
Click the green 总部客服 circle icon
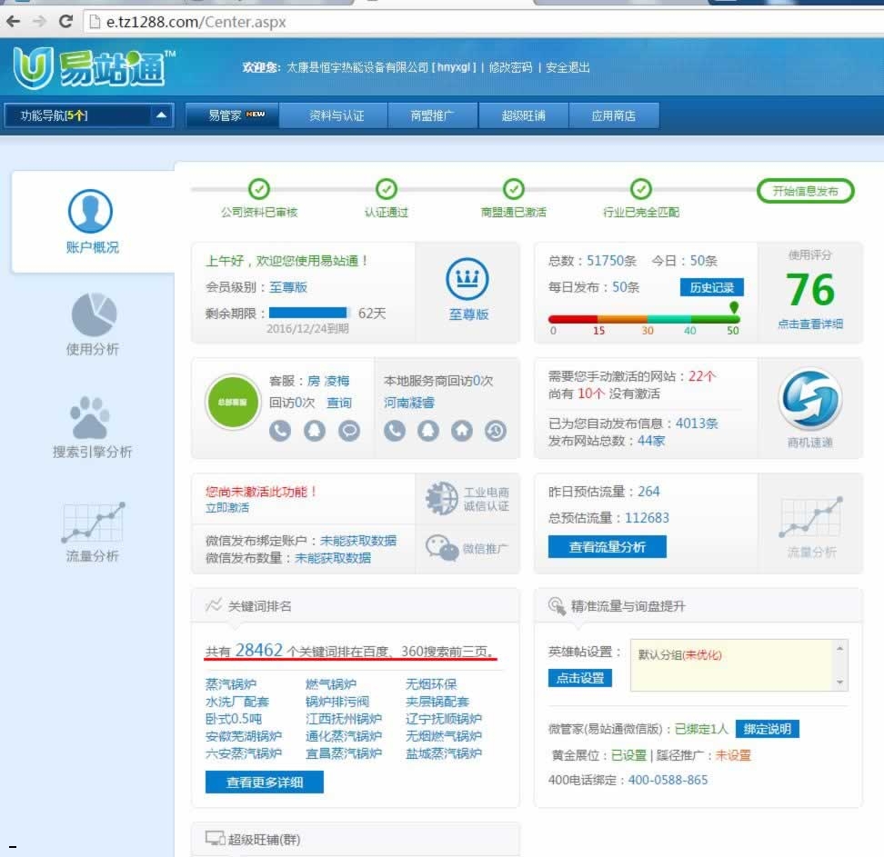click(x=233, y=402)
